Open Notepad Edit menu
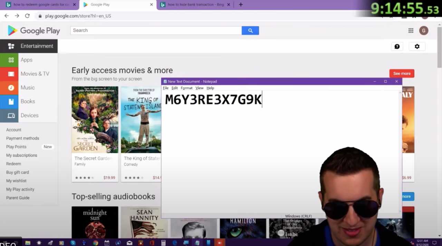This screenshot has height=246, width=442. [175, 88]
